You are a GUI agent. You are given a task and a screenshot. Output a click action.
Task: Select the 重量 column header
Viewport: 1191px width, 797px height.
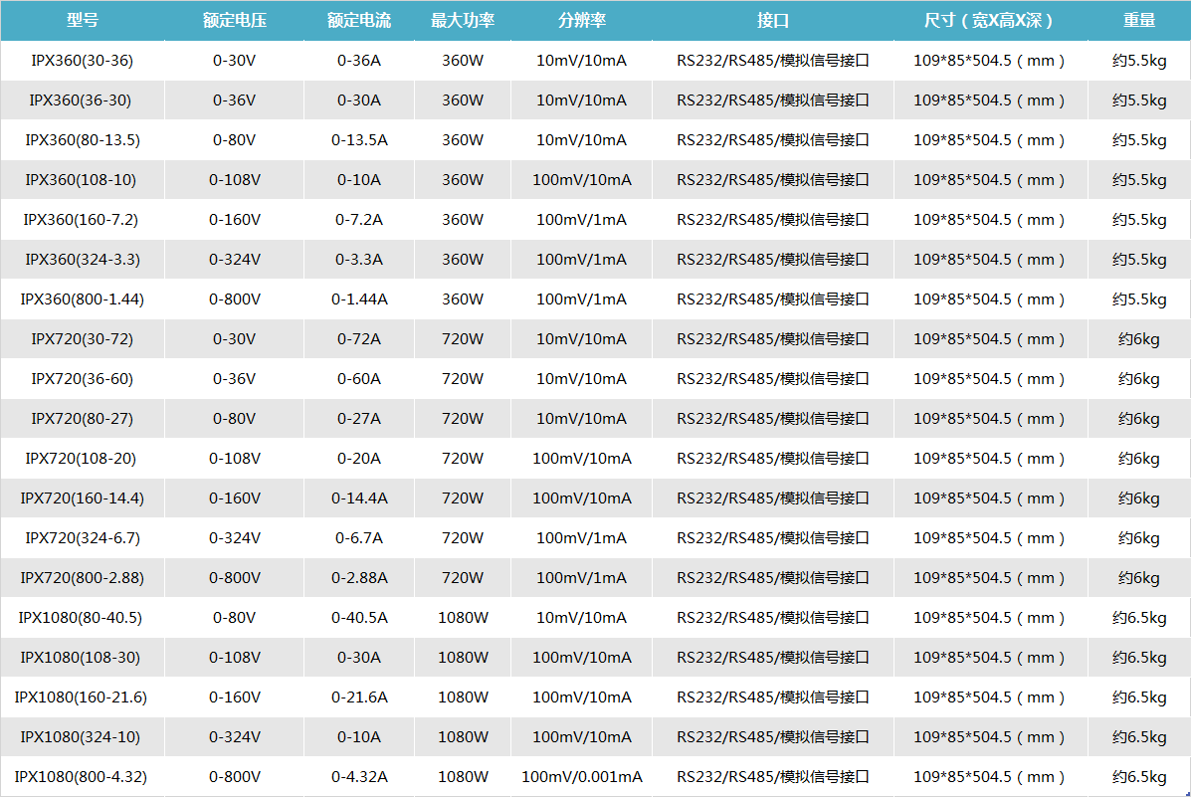pyautogui.click(x=1139, y=21)
